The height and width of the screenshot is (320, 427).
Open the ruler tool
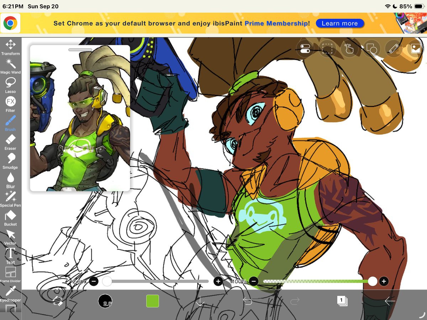(x=394, y=49)
